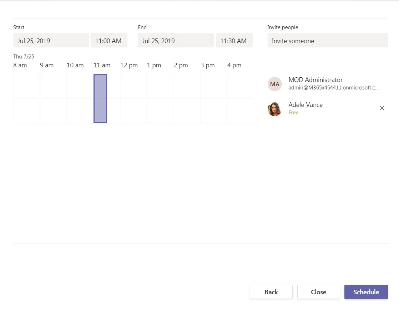Click the Close button
Screen dimensions: 399x310
coord(318,292)
